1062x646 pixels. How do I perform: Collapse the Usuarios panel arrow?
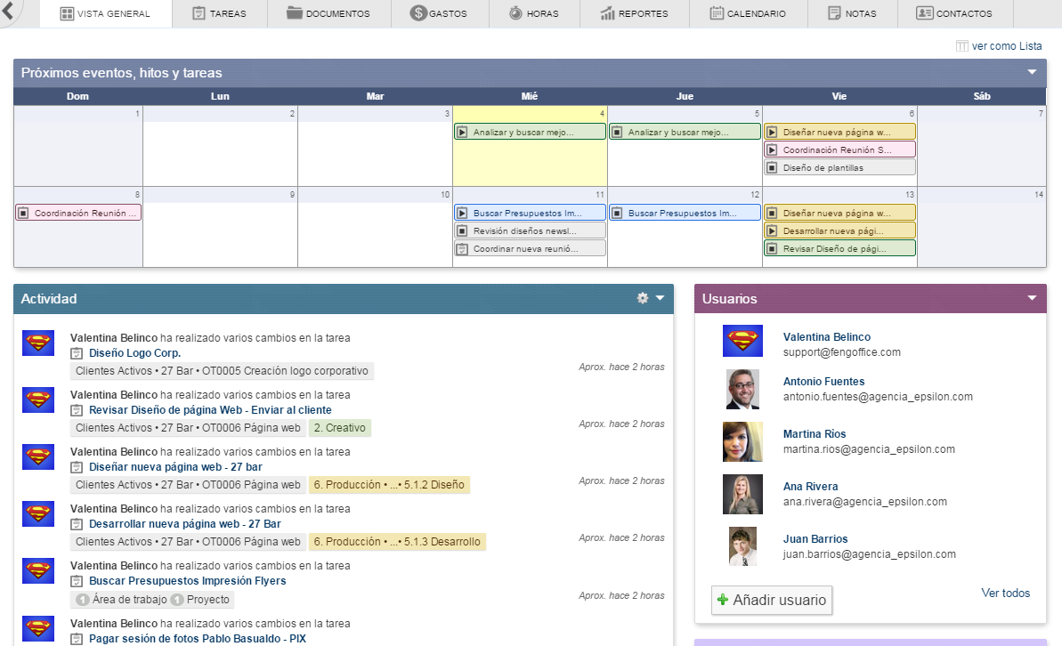[1032, 299]
